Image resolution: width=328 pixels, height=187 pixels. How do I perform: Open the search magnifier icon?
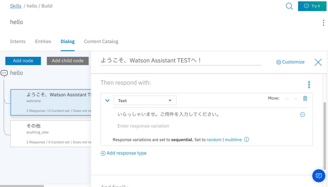click(x=289, y=6)
